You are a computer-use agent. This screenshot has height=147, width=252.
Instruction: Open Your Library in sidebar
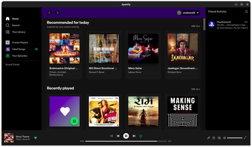16,32
